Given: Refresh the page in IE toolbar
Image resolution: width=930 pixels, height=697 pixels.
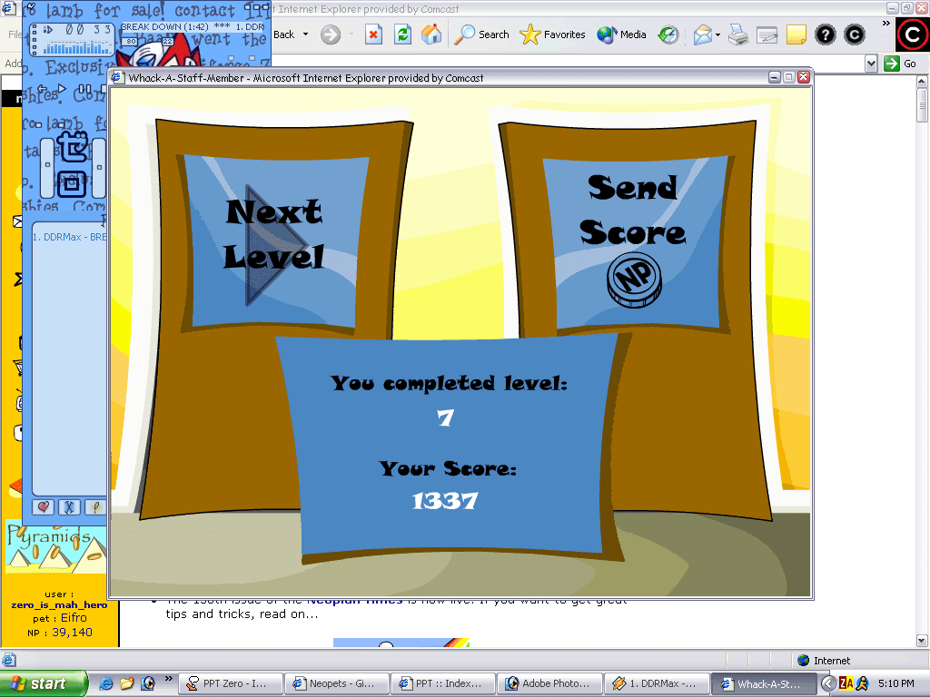Looking at the screenshot, I should click(x=402, y=34).
